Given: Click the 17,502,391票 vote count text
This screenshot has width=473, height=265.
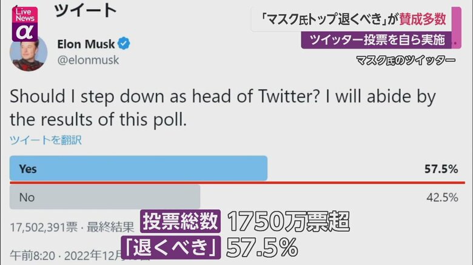Looking at the screenshot, I should [44, 227].
